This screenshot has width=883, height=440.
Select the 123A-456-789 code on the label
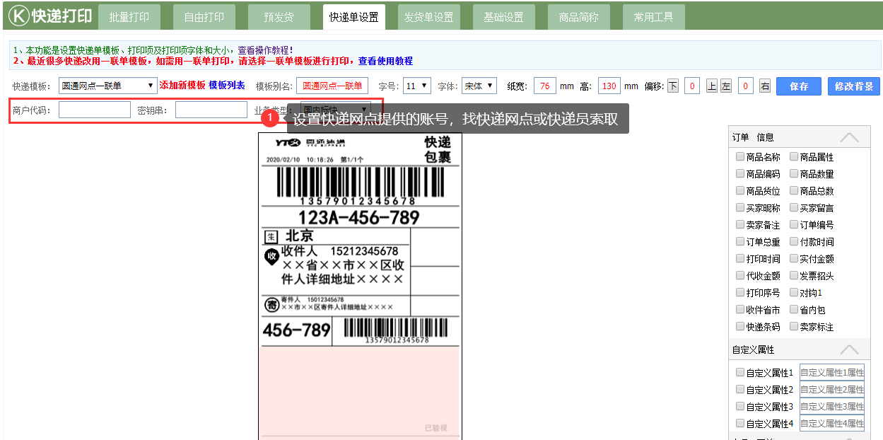tap(359, 217)
